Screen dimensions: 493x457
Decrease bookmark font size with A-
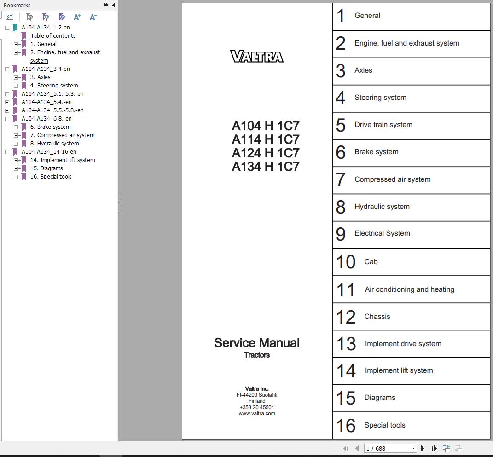pyautogui.click(x=93, y=17)
